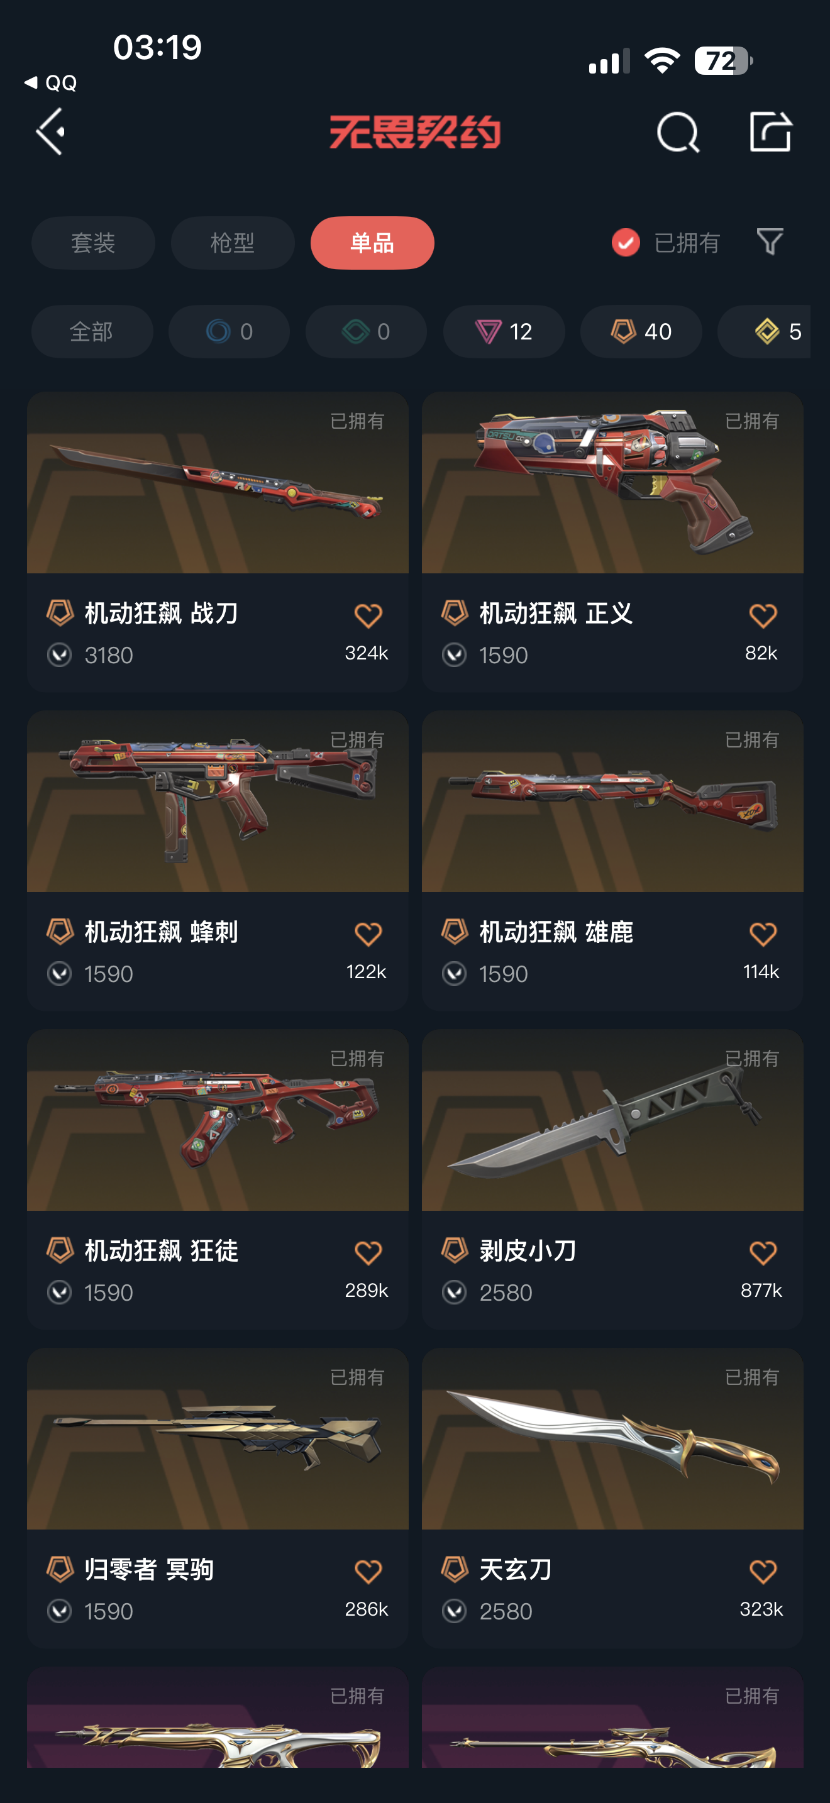Open 机动狂飙 蜂刺 weapon thumbnail
830x1803 pixels.
coord(218,801)
